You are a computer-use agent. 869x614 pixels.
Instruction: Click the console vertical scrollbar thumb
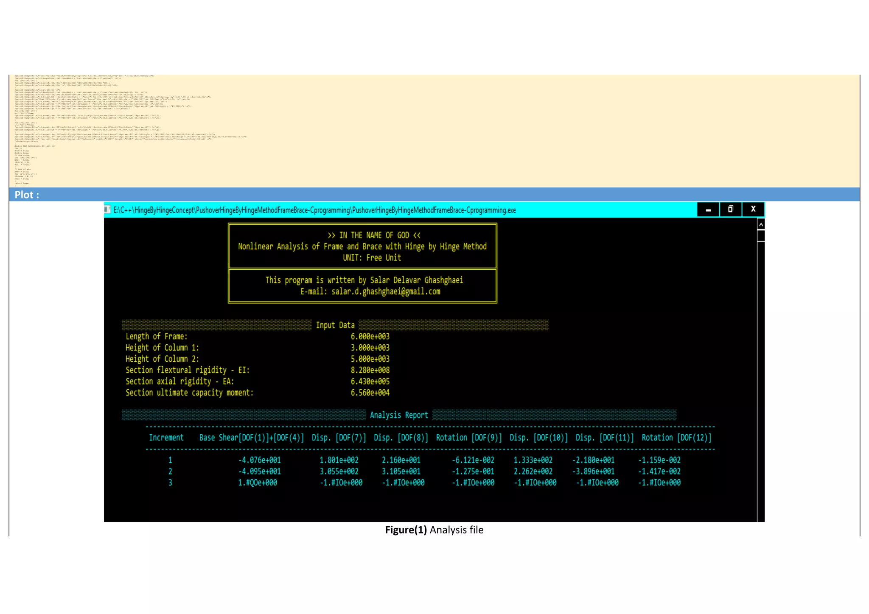click(x=761, y=236)
